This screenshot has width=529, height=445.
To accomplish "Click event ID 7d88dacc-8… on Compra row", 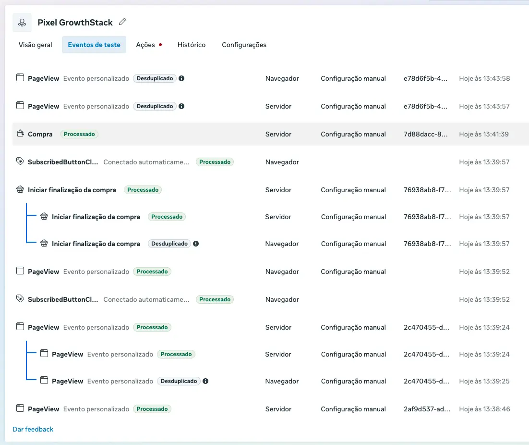I will coord(425,134).
